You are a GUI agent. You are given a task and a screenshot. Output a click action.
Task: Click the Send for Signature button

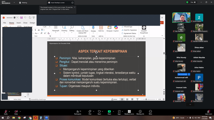[129, 30]
